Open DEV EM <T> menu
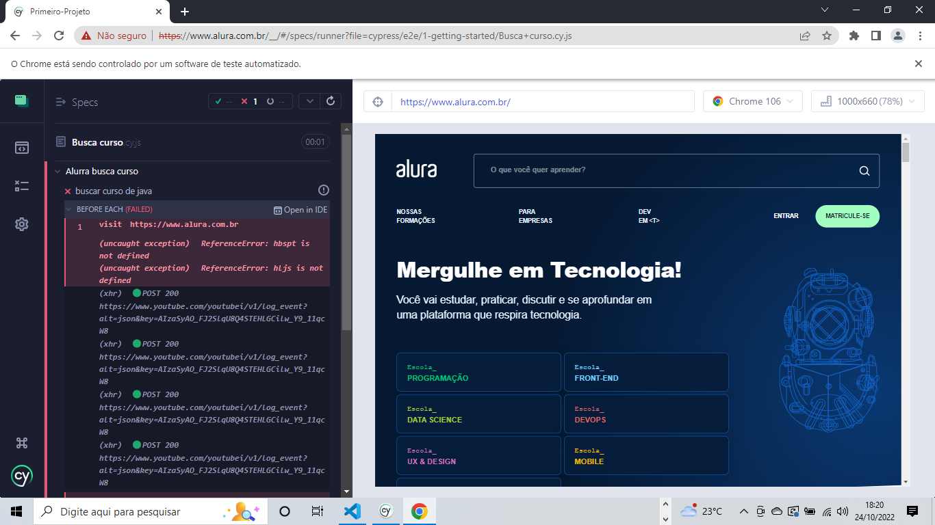The height and width of the screenshot is (525, 935). tap(649, 216)
